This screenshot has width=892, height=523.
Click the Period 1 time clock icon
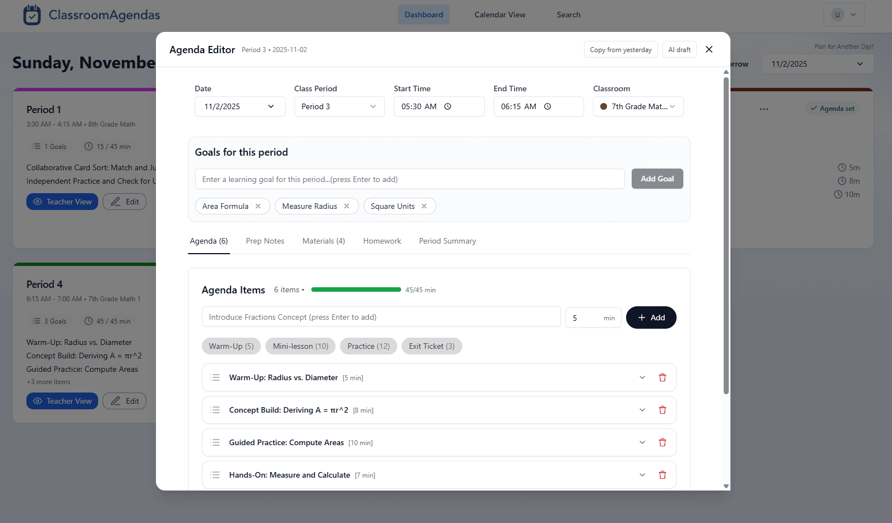[89, 147]
